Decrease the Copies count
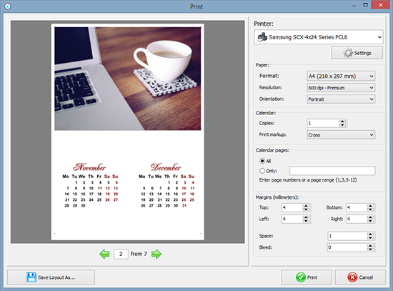The height and width of the screenshot is (291, 393). pos(342,125)
